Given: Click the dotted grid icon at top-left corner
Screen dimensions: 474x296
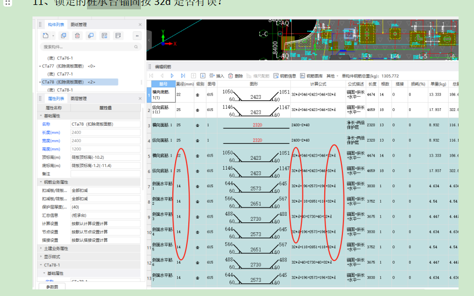Looking at the screenshot, I should (x=8, y=3).
